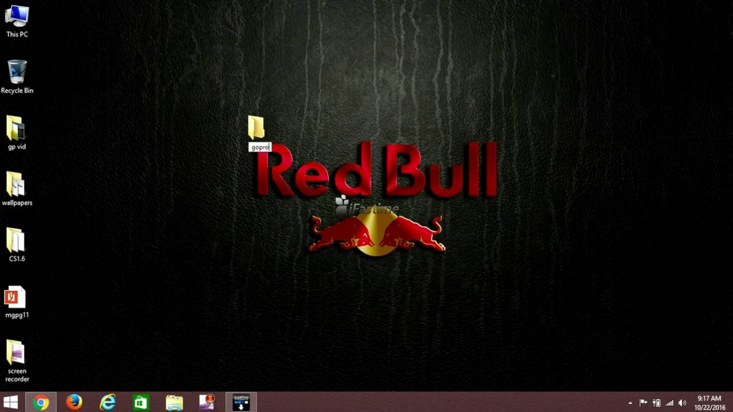Open the network signal tray icon

pos(669,403)
